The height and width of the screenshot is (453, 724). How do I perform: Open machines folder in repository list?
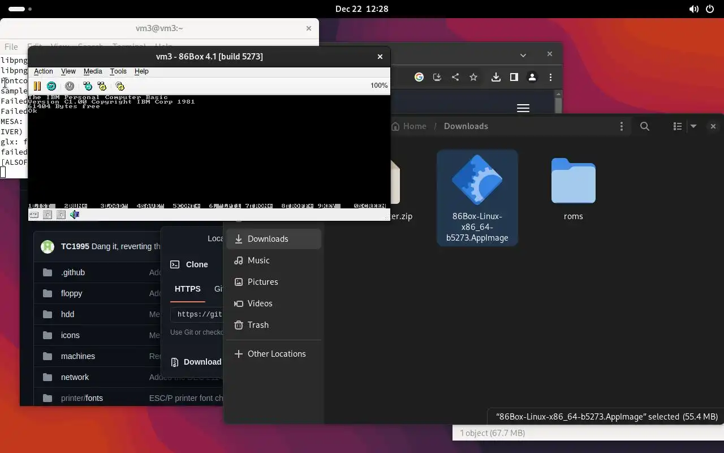pos(78,356)
